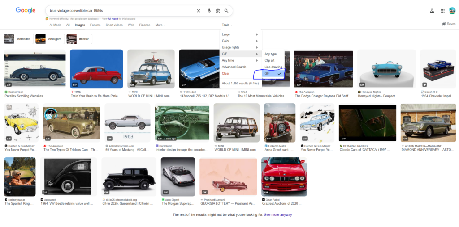Expand the GIF type submenu

[241, 54]
